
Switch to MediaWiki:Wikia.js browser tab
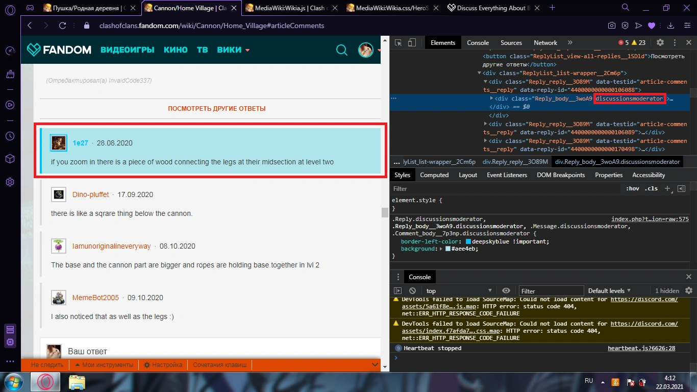coord(291,8)
